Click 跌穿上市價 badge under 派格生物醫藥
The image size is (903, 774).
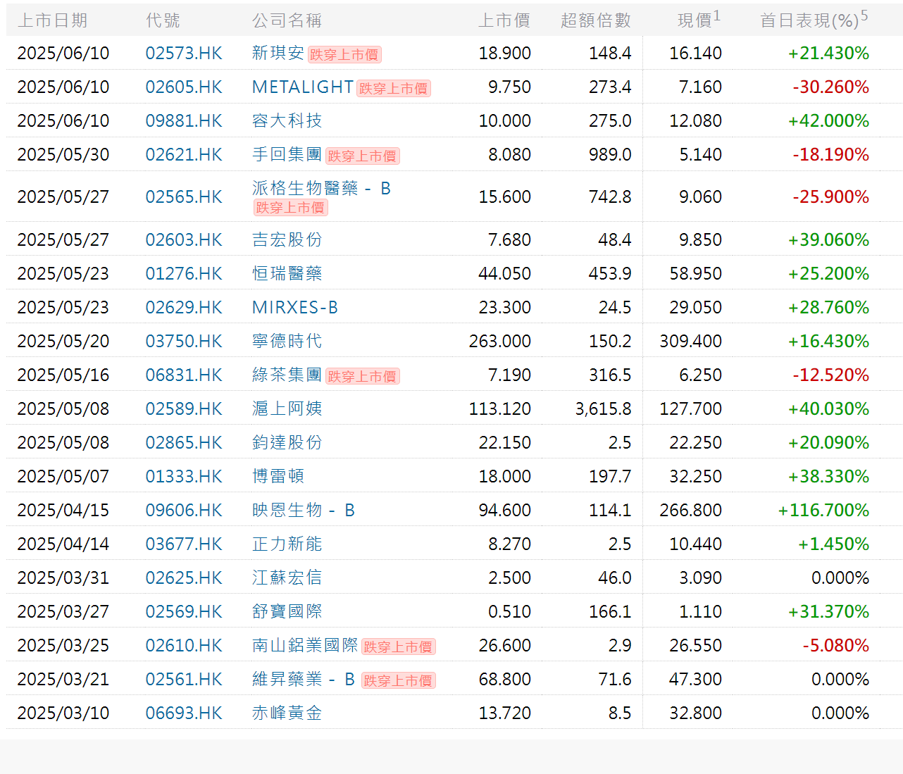291,208
